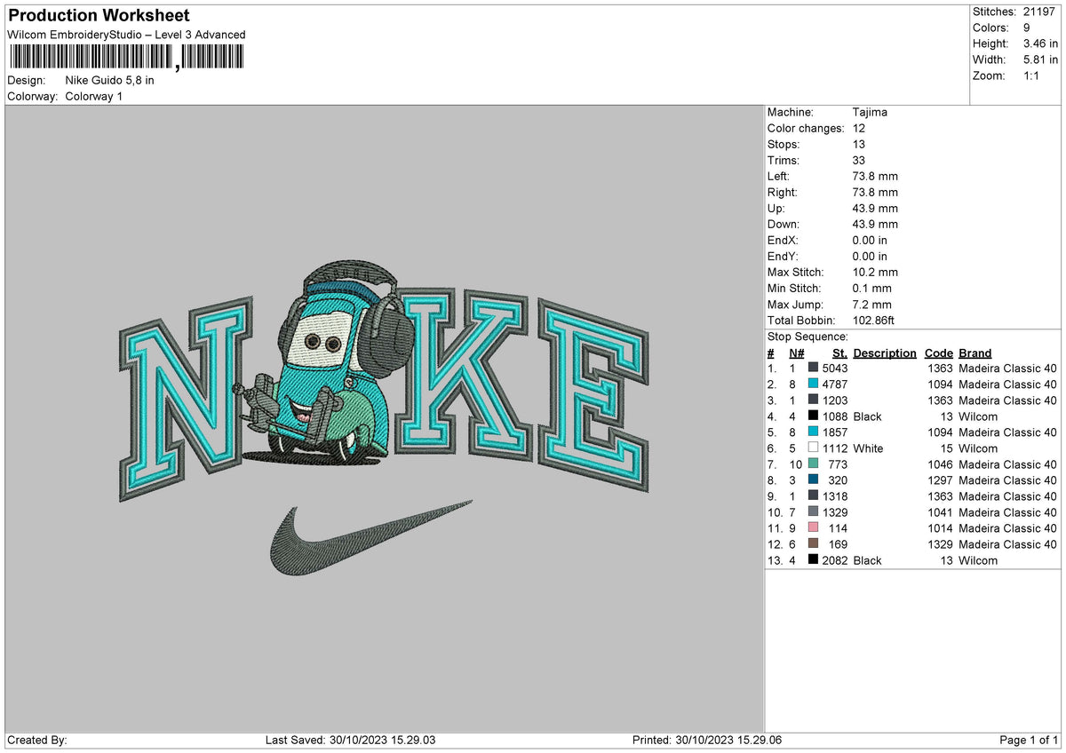1066x753 pixels.
Task: Click the 'Page 1 of 1' footer text
Action: point(1030,740)
